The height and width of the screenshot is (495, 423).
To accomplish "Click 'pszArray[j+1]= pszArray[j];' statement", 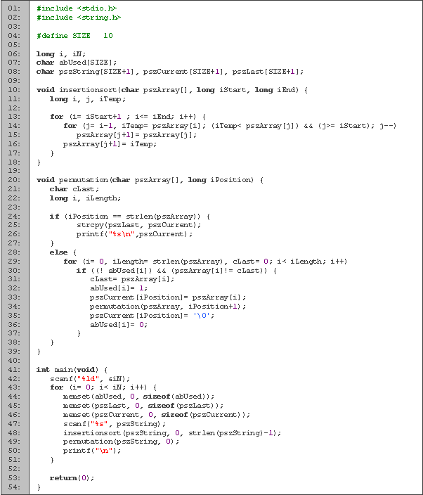I will [136, 135].
